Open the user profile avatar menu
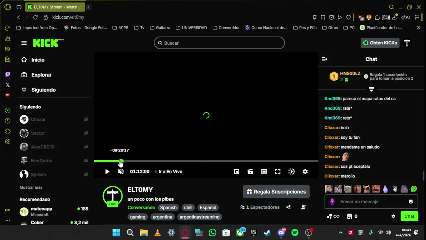Viewport: 426px width, 240px height. point(407,43)
